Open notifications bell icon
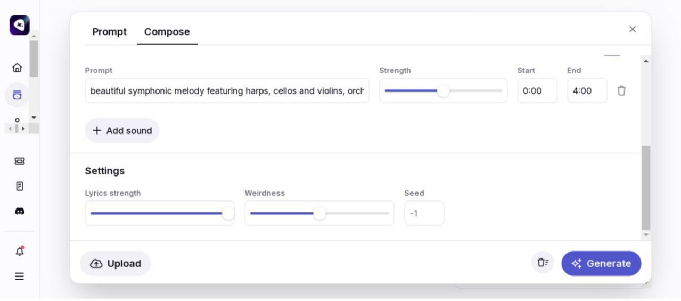 pyautogui.click(x=20, y=252)
